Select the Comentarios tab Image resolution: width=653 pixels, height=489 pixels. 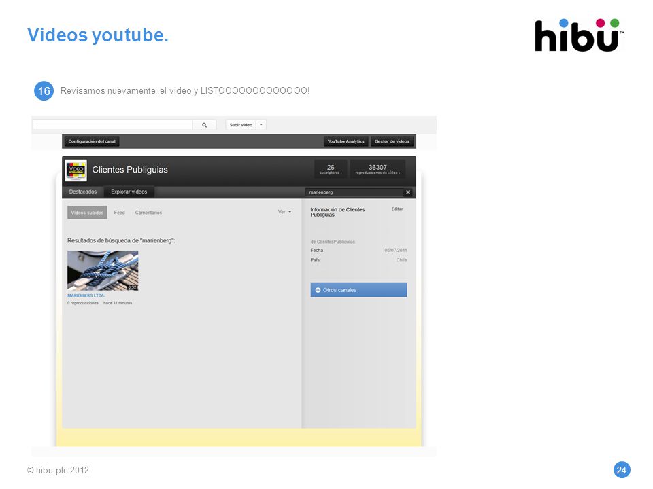click(x=148, y=213)
